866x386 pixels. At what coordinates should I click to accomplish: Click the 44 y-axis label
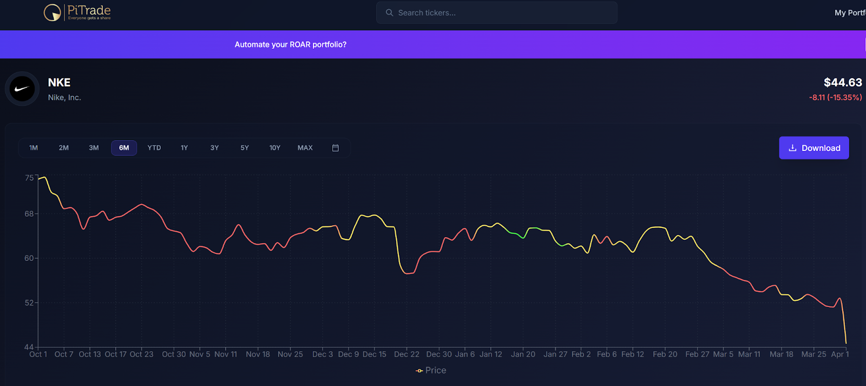point(29,347)
